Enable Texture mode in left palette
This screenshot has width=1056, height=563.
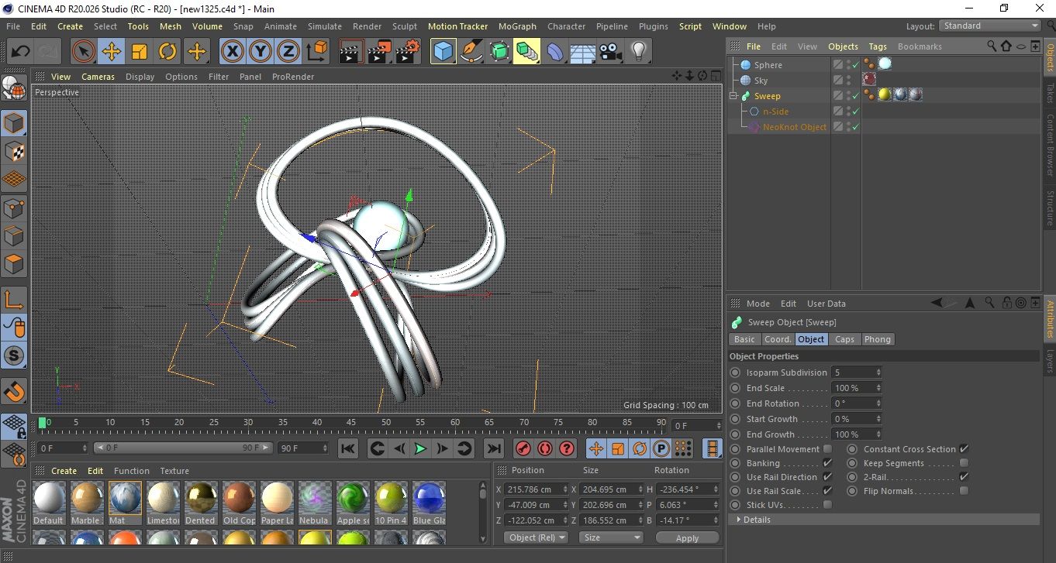pos(14,151)
